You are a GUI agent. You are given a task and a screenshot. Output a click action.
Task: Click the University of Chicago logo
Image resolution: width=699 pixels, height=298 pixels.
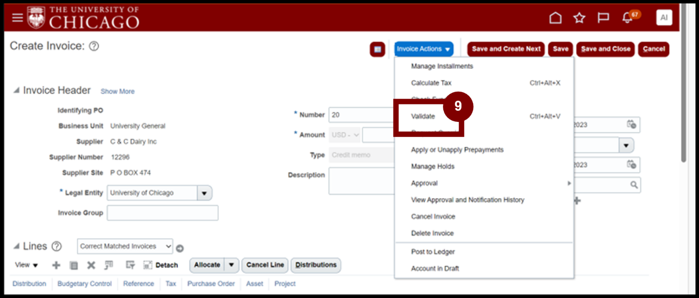(x=83, y=18)
